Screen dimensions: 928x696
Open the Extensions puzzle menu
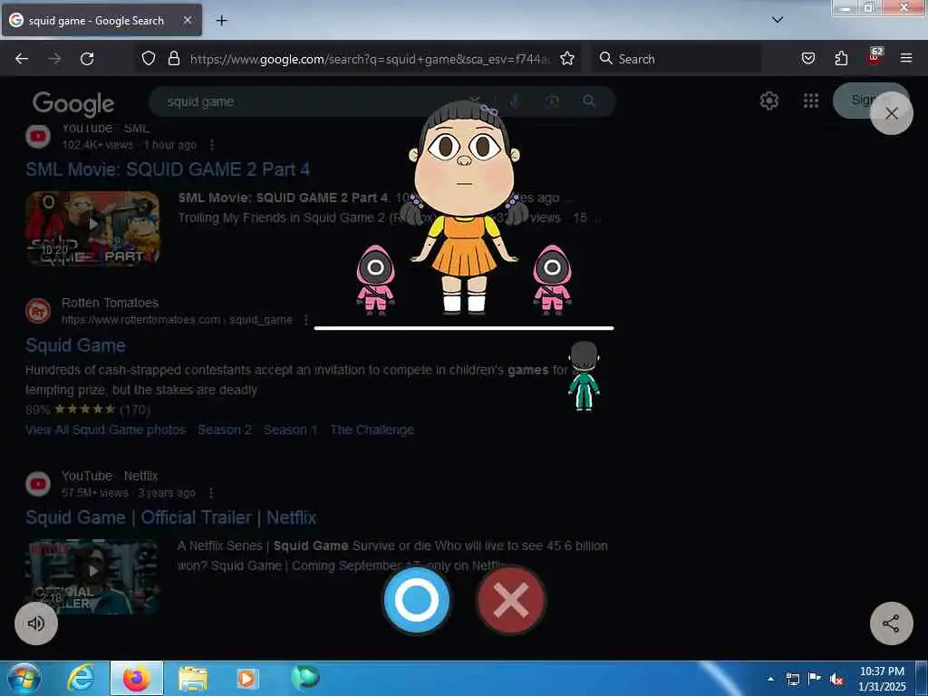841,59
